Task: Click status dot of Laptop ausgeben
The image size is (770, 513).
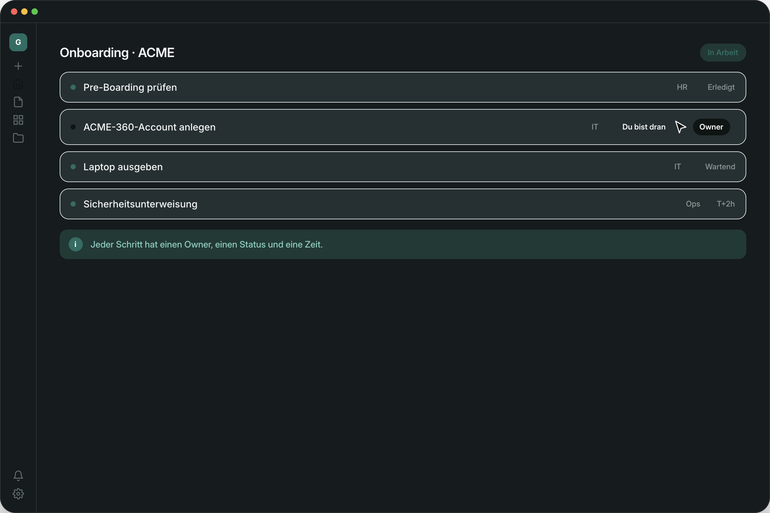Action: click(73, 167)
